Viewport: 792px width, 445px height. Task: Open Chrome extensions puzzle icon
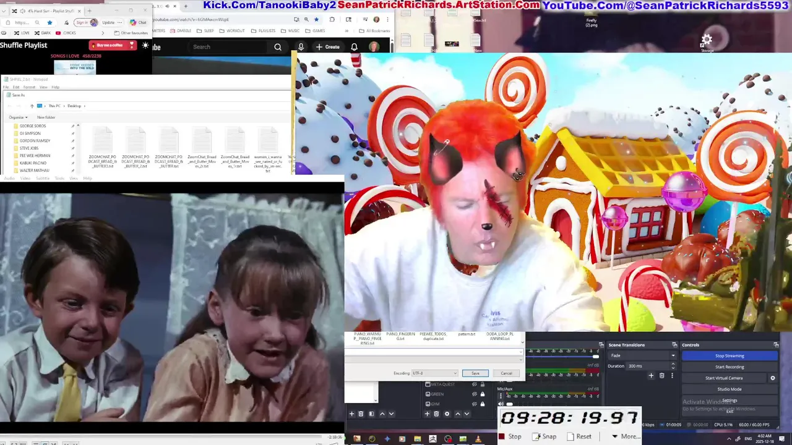click(x=332, y=19)
